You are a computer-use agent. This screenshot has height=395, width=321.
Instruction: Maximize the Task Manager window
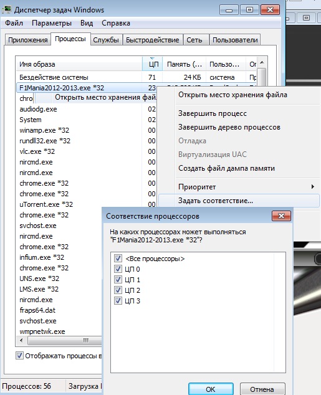click(249, 10)
